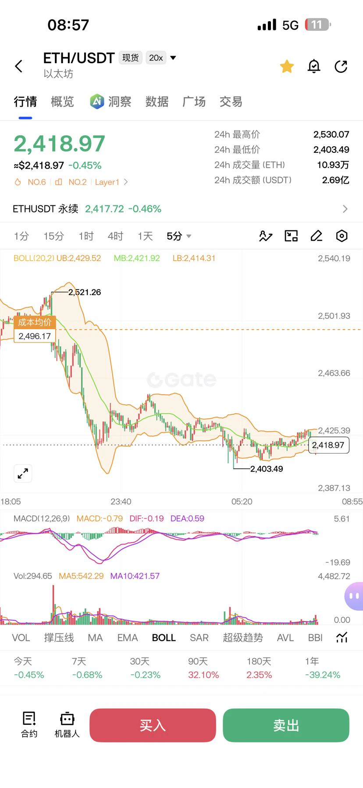Open price alert bell icon
Screen dimensions: 363x788
tap(314, 66)
